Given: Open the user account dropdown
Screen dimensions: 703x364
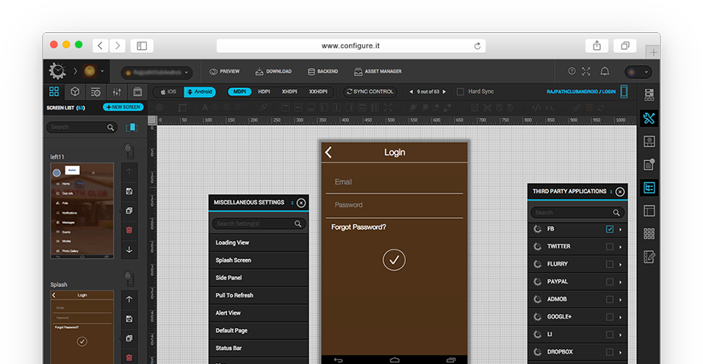Looking at the screenshot, I should (638, 72).
